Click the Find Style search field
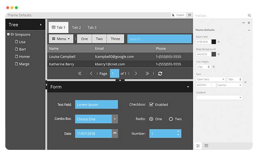The width and height of the screenshot is (258, 156). (x=221, y=16)
